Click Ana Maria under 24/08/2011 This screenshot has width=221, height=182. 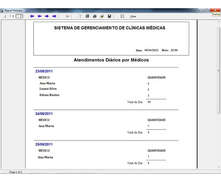pyautogui.click(x=46, y=126)
